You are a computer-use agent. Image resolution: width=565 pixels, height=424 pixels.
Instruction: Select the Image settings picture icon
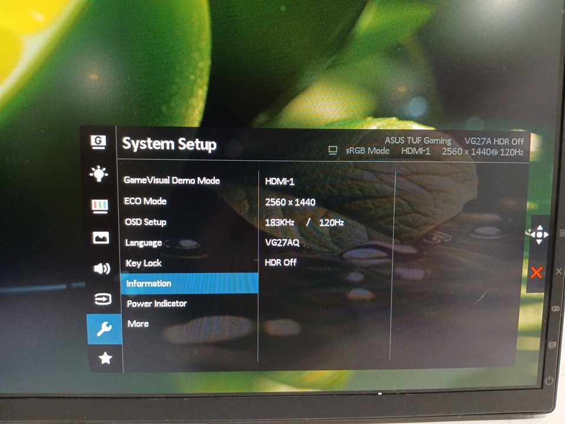101,237
